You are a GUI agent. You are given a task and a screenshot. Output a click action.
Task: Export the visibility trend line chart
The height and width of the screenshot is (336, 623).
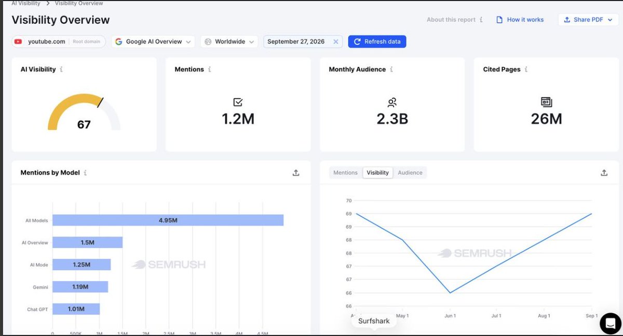coord(604,173)
